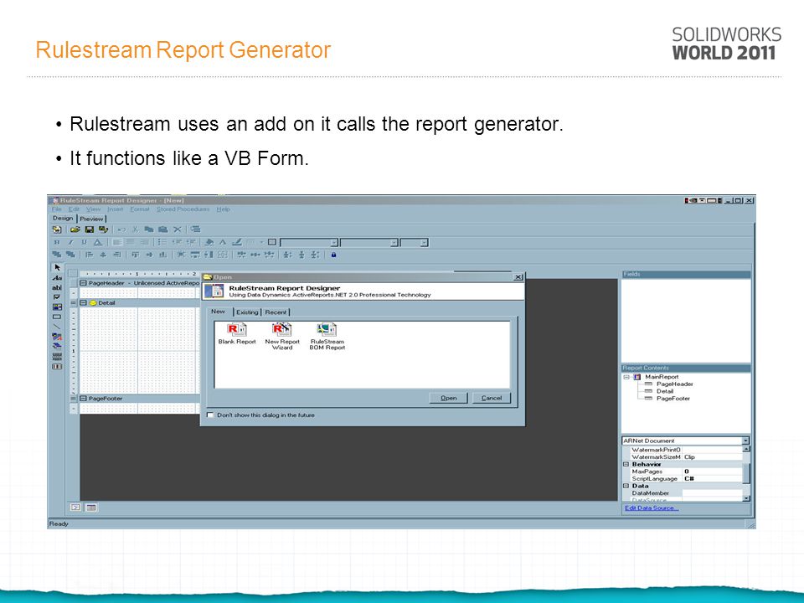Click the Undo toolbar icon
The height and width of the screenshot is (603, 804).
click(121, 229)
